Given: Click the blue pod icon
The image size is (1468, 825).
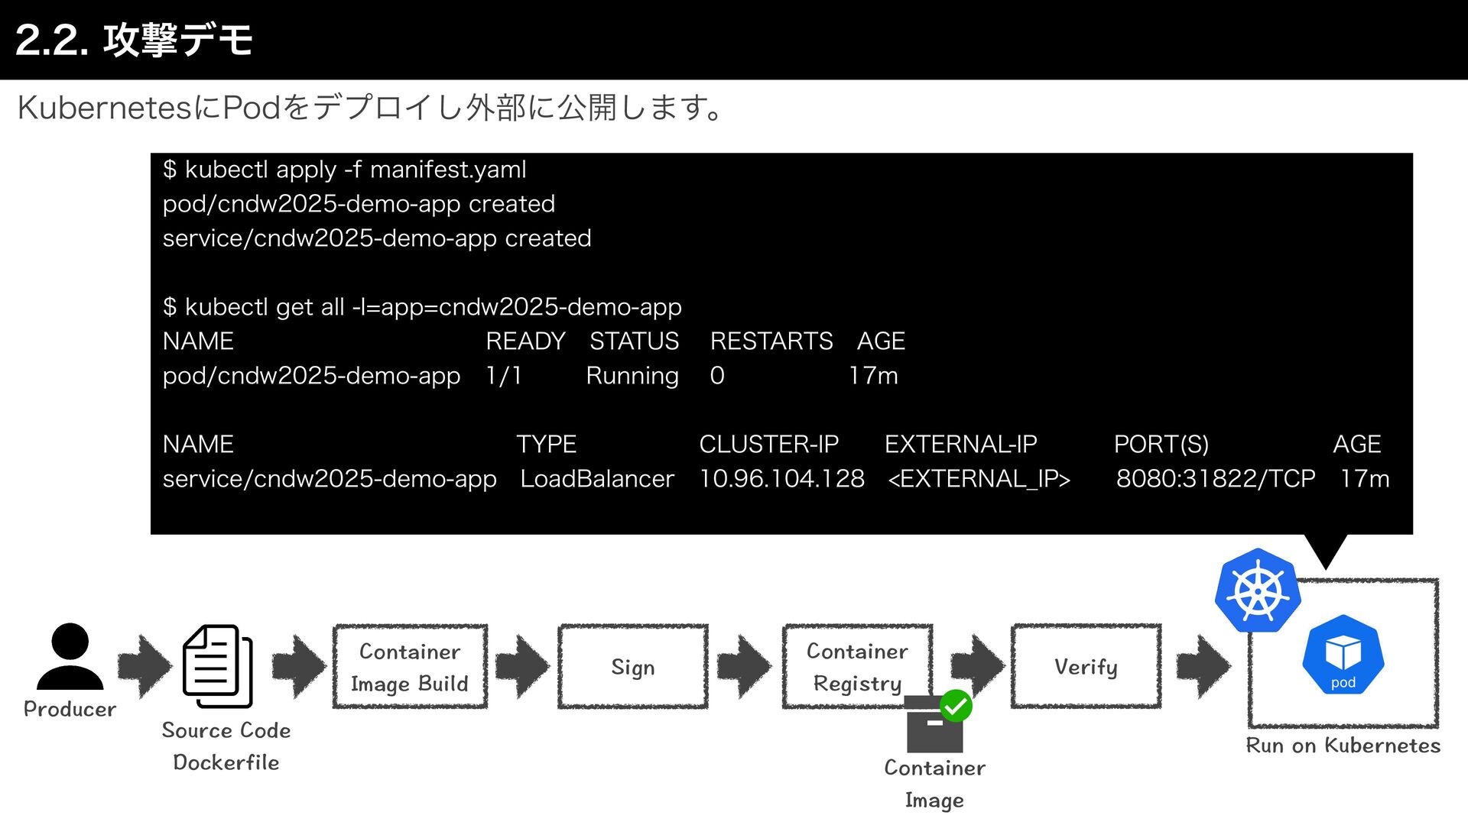Looking at the screenshot, I should pos(1343,656).
